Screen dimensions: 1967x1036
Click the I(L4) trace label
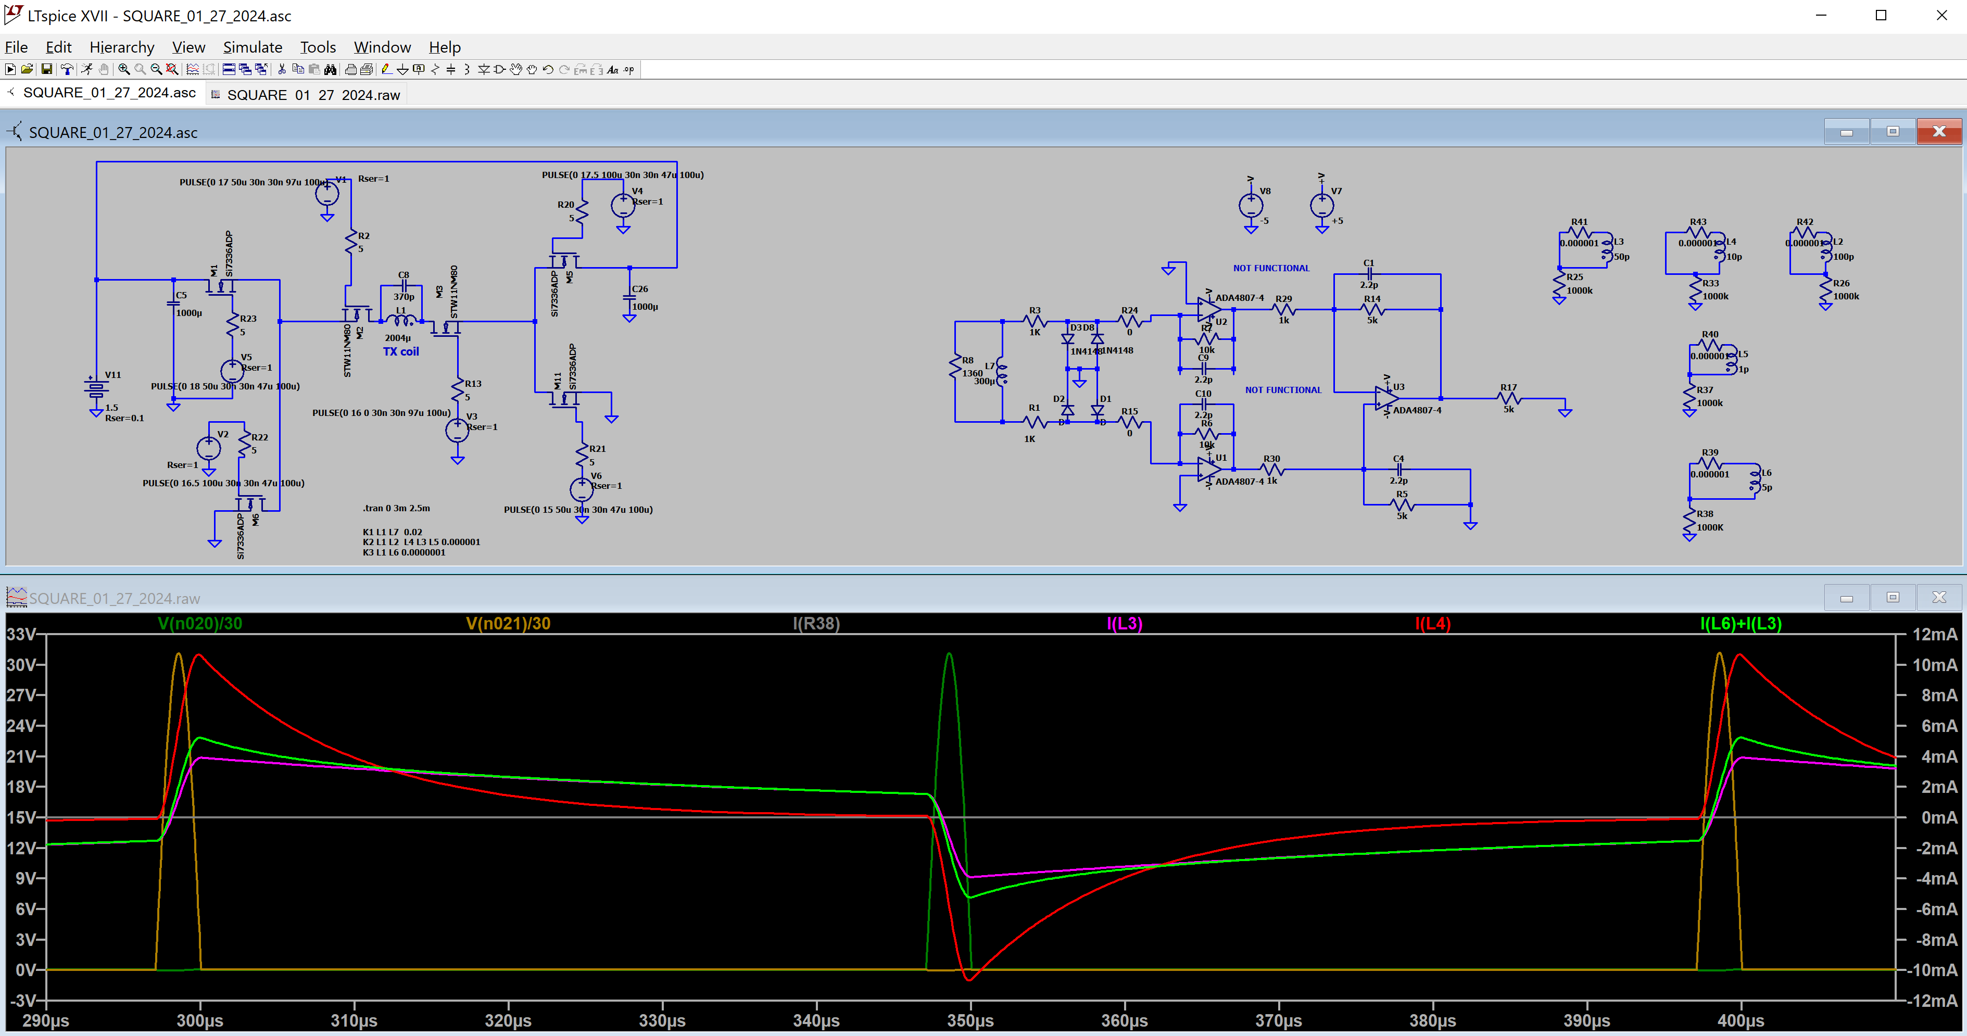1432,623
